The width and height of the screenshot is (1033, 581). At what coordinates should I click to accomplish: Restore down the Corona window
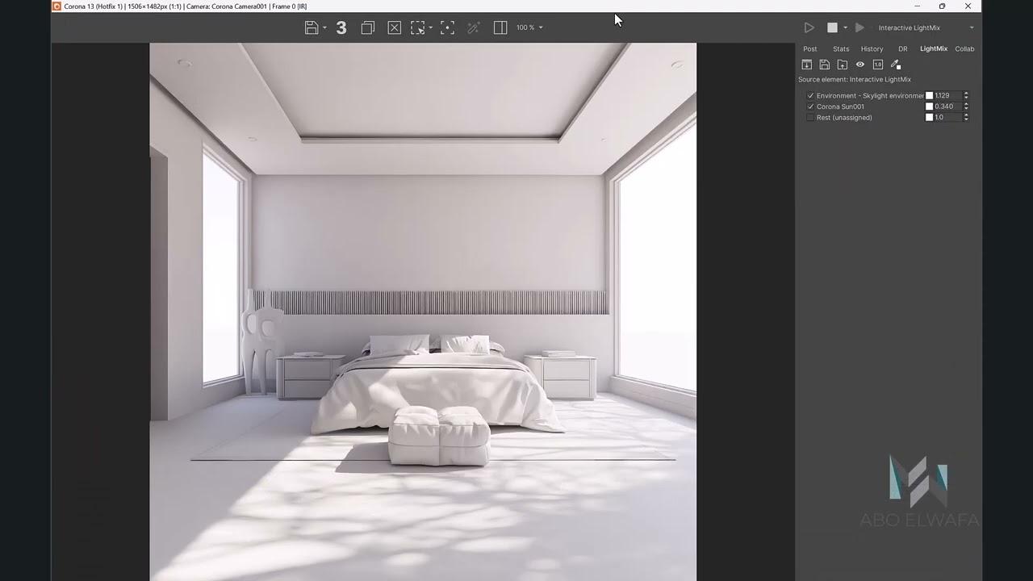[x=942, y=6]
